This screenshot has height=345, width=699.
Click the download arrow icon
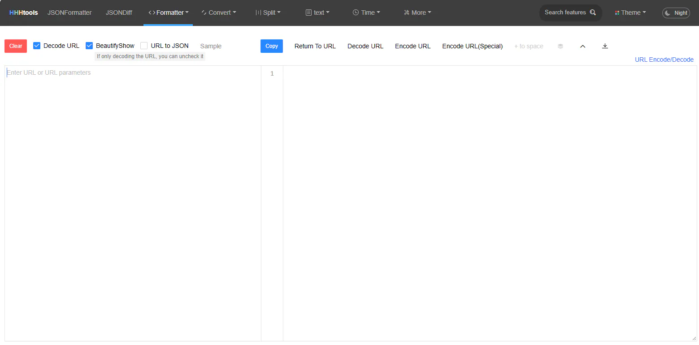click(x=605, y=46)
